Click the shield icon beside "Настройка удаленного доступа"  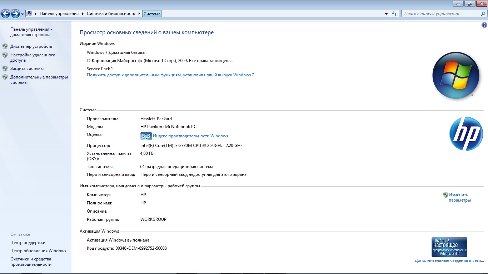5,55
